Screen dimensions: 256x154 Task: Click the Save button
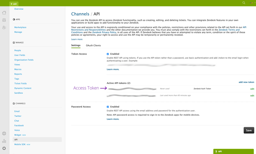(249, 130)
